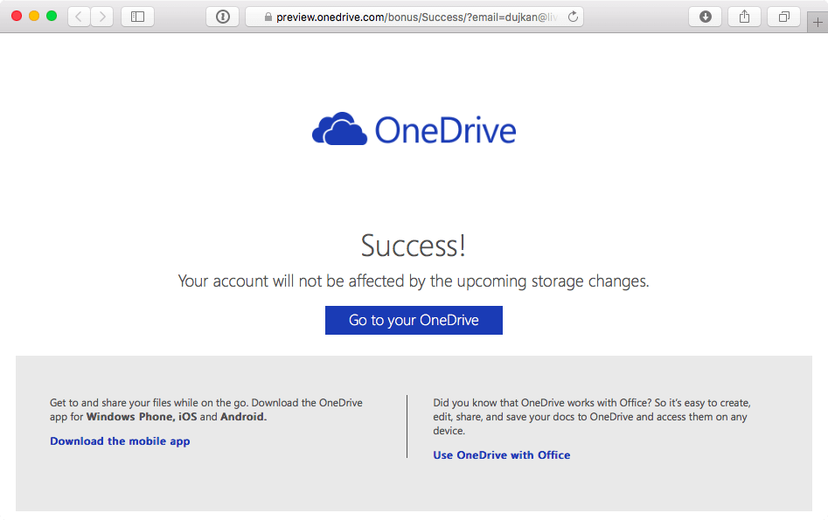Open the Share menu icon
The image size is (828, 520).
745,17
